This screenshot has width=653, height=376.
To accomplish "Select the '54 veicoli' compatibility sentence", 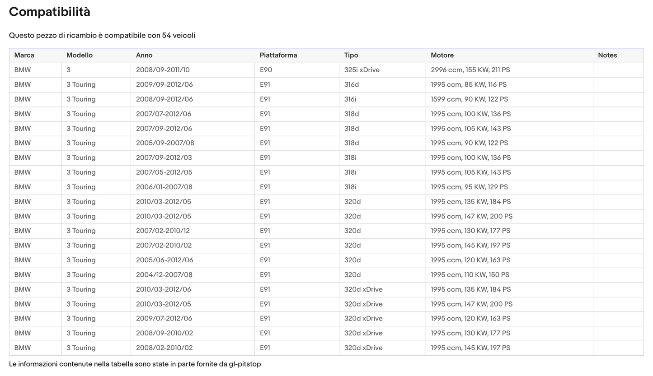I will [x=102, y=36].
